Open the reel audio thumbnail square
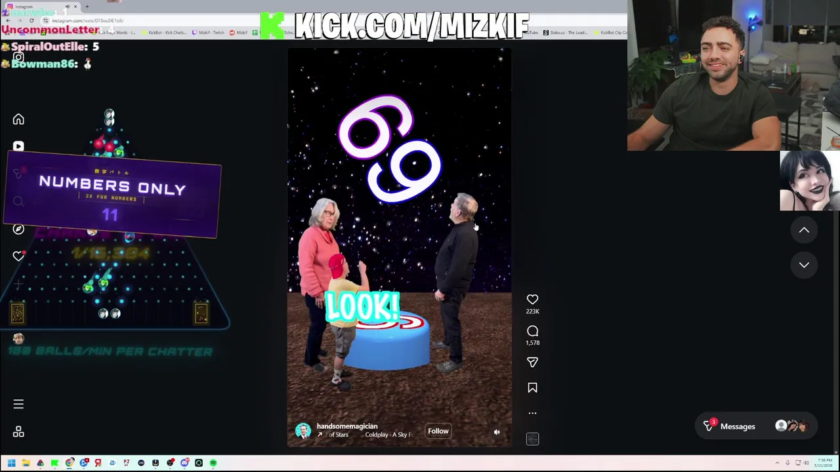 pos(532,439)
